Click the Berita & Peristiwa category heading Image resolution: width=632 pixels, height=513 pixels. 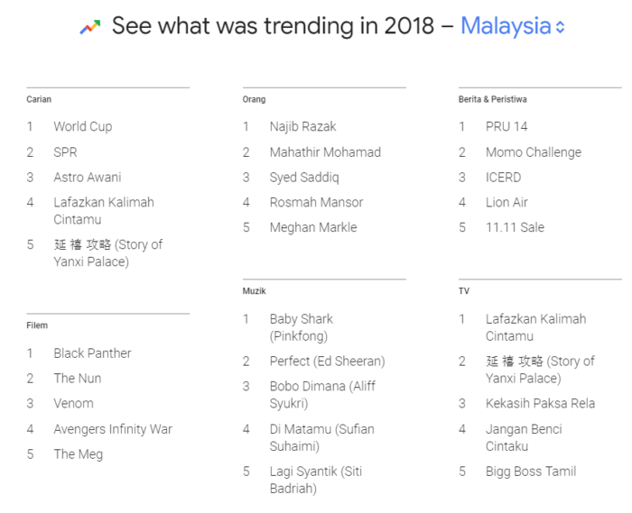pos(493,99)
